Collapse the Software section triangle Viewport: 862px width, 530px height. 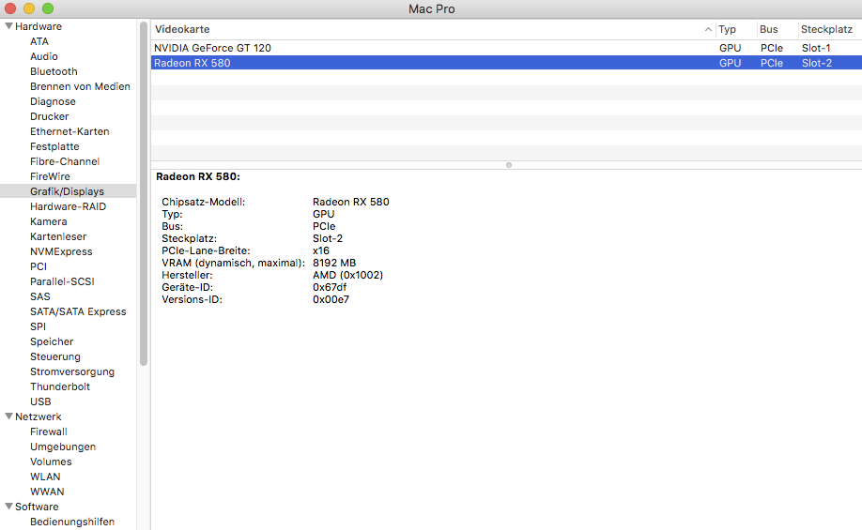(8, 507)
